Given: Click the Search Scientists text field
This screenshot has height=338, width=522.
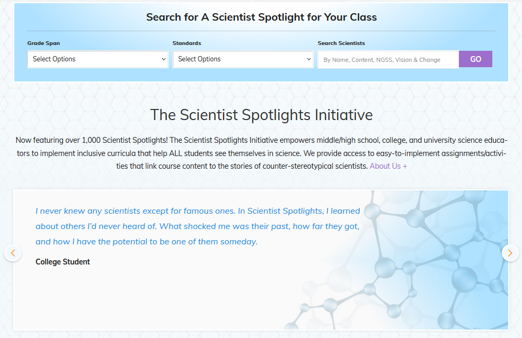Looking at the screenshot, I should [x=388, y=60].
